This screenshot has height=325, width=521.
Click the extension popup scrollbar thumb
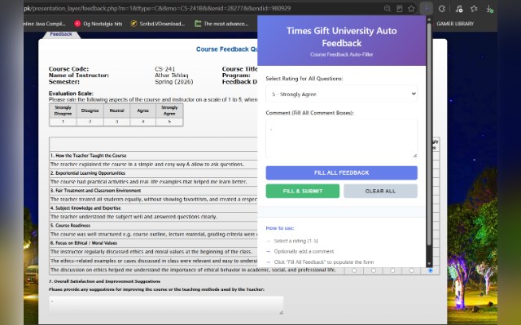(429, 134)
